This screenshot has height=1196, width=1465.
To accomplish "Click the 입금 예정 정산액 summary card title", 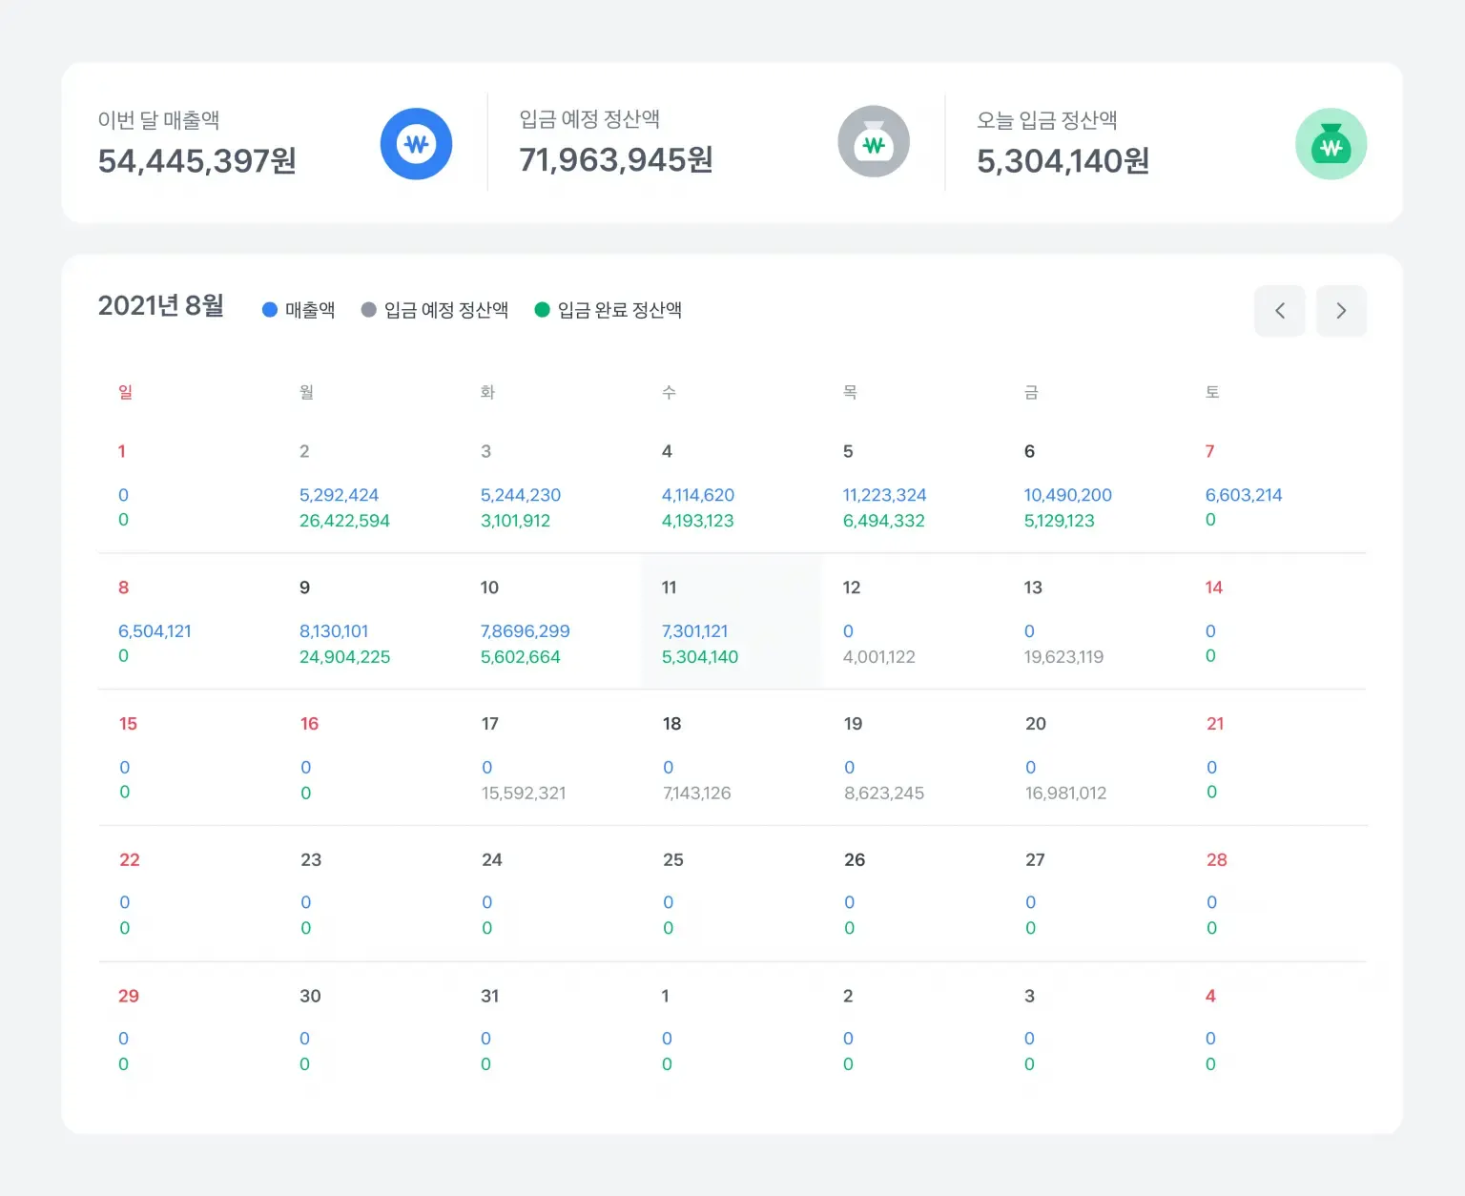I will tap(589, 119).
